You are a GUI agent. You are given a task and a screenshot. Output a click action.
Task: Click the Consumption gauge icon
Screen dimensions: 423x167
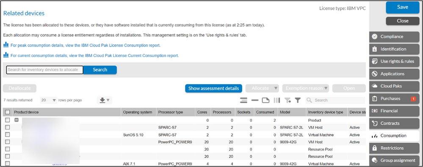click(x=374, y=136)
